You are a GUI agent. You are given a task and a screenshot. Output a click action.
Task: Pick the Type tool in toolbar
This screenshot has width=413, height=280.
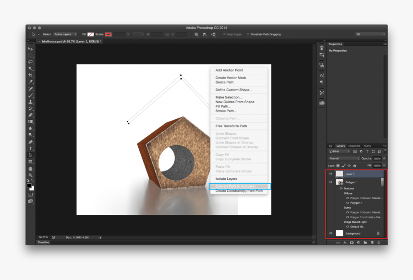[31, 149]
